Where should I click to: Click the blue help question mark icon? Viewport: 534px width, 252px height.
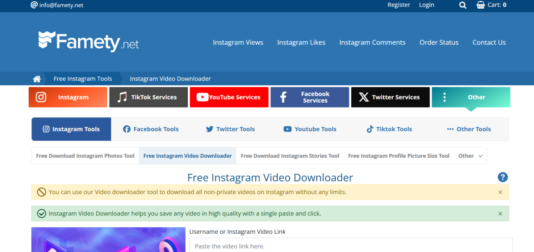503,177
